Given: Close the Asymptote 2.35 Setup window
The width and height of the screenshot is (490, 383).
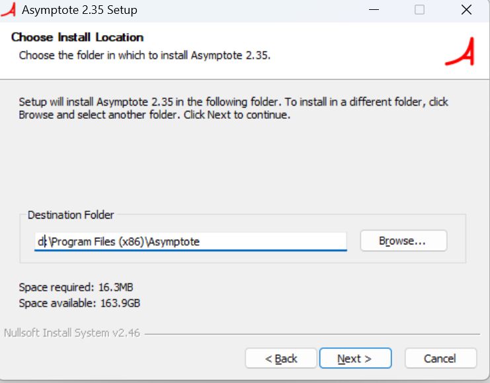Looking at the screenshot, I should [x=465, y=10].
